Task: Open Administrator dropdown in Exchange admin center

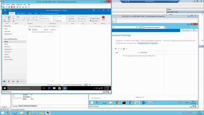Action: point(186,30)
